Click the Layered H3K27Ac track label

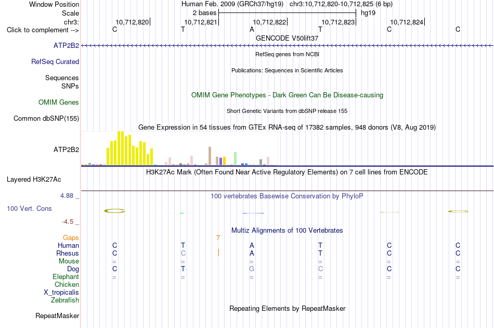pos(34,180)
